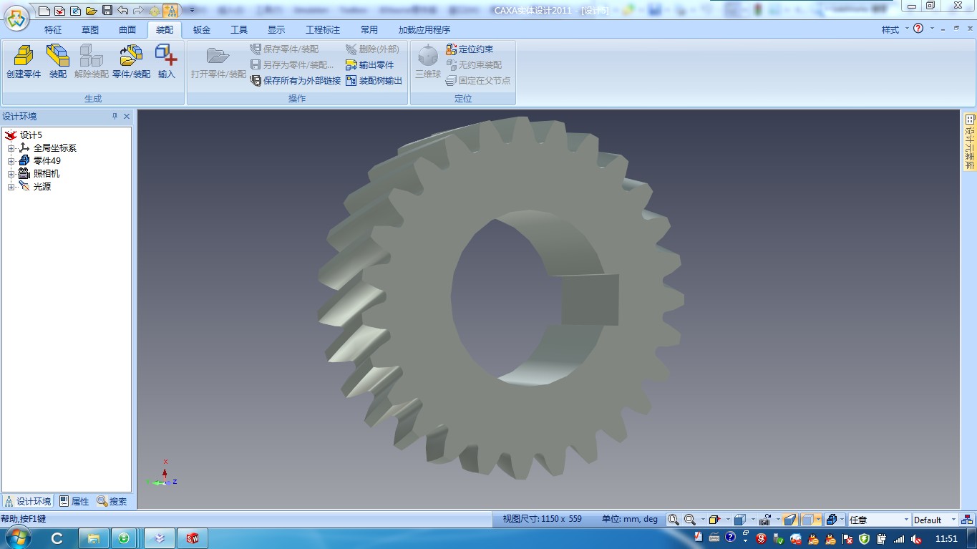Click 保存所有为外部链接 button
Screen dimensions: 977x549
pos(296,81)
